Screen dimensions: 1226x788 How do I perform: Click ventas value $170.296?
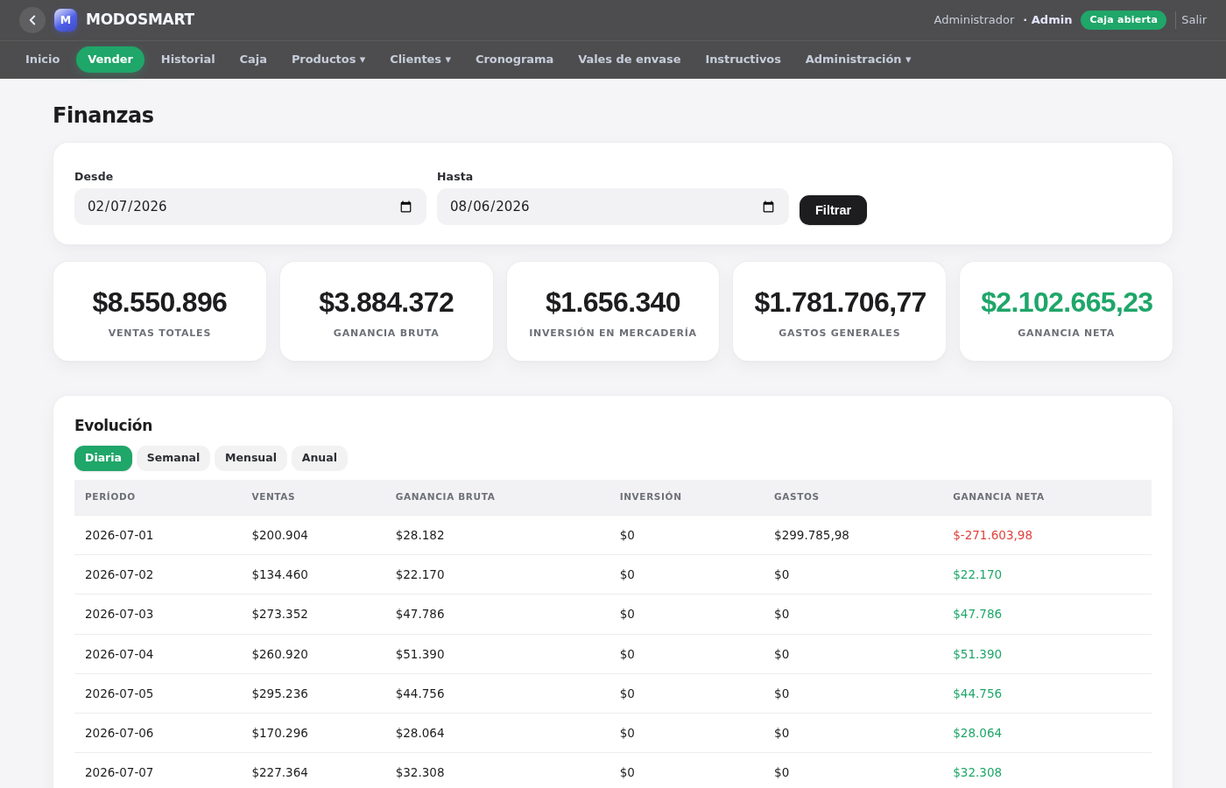pyautogui.click(x=279, y=733)
